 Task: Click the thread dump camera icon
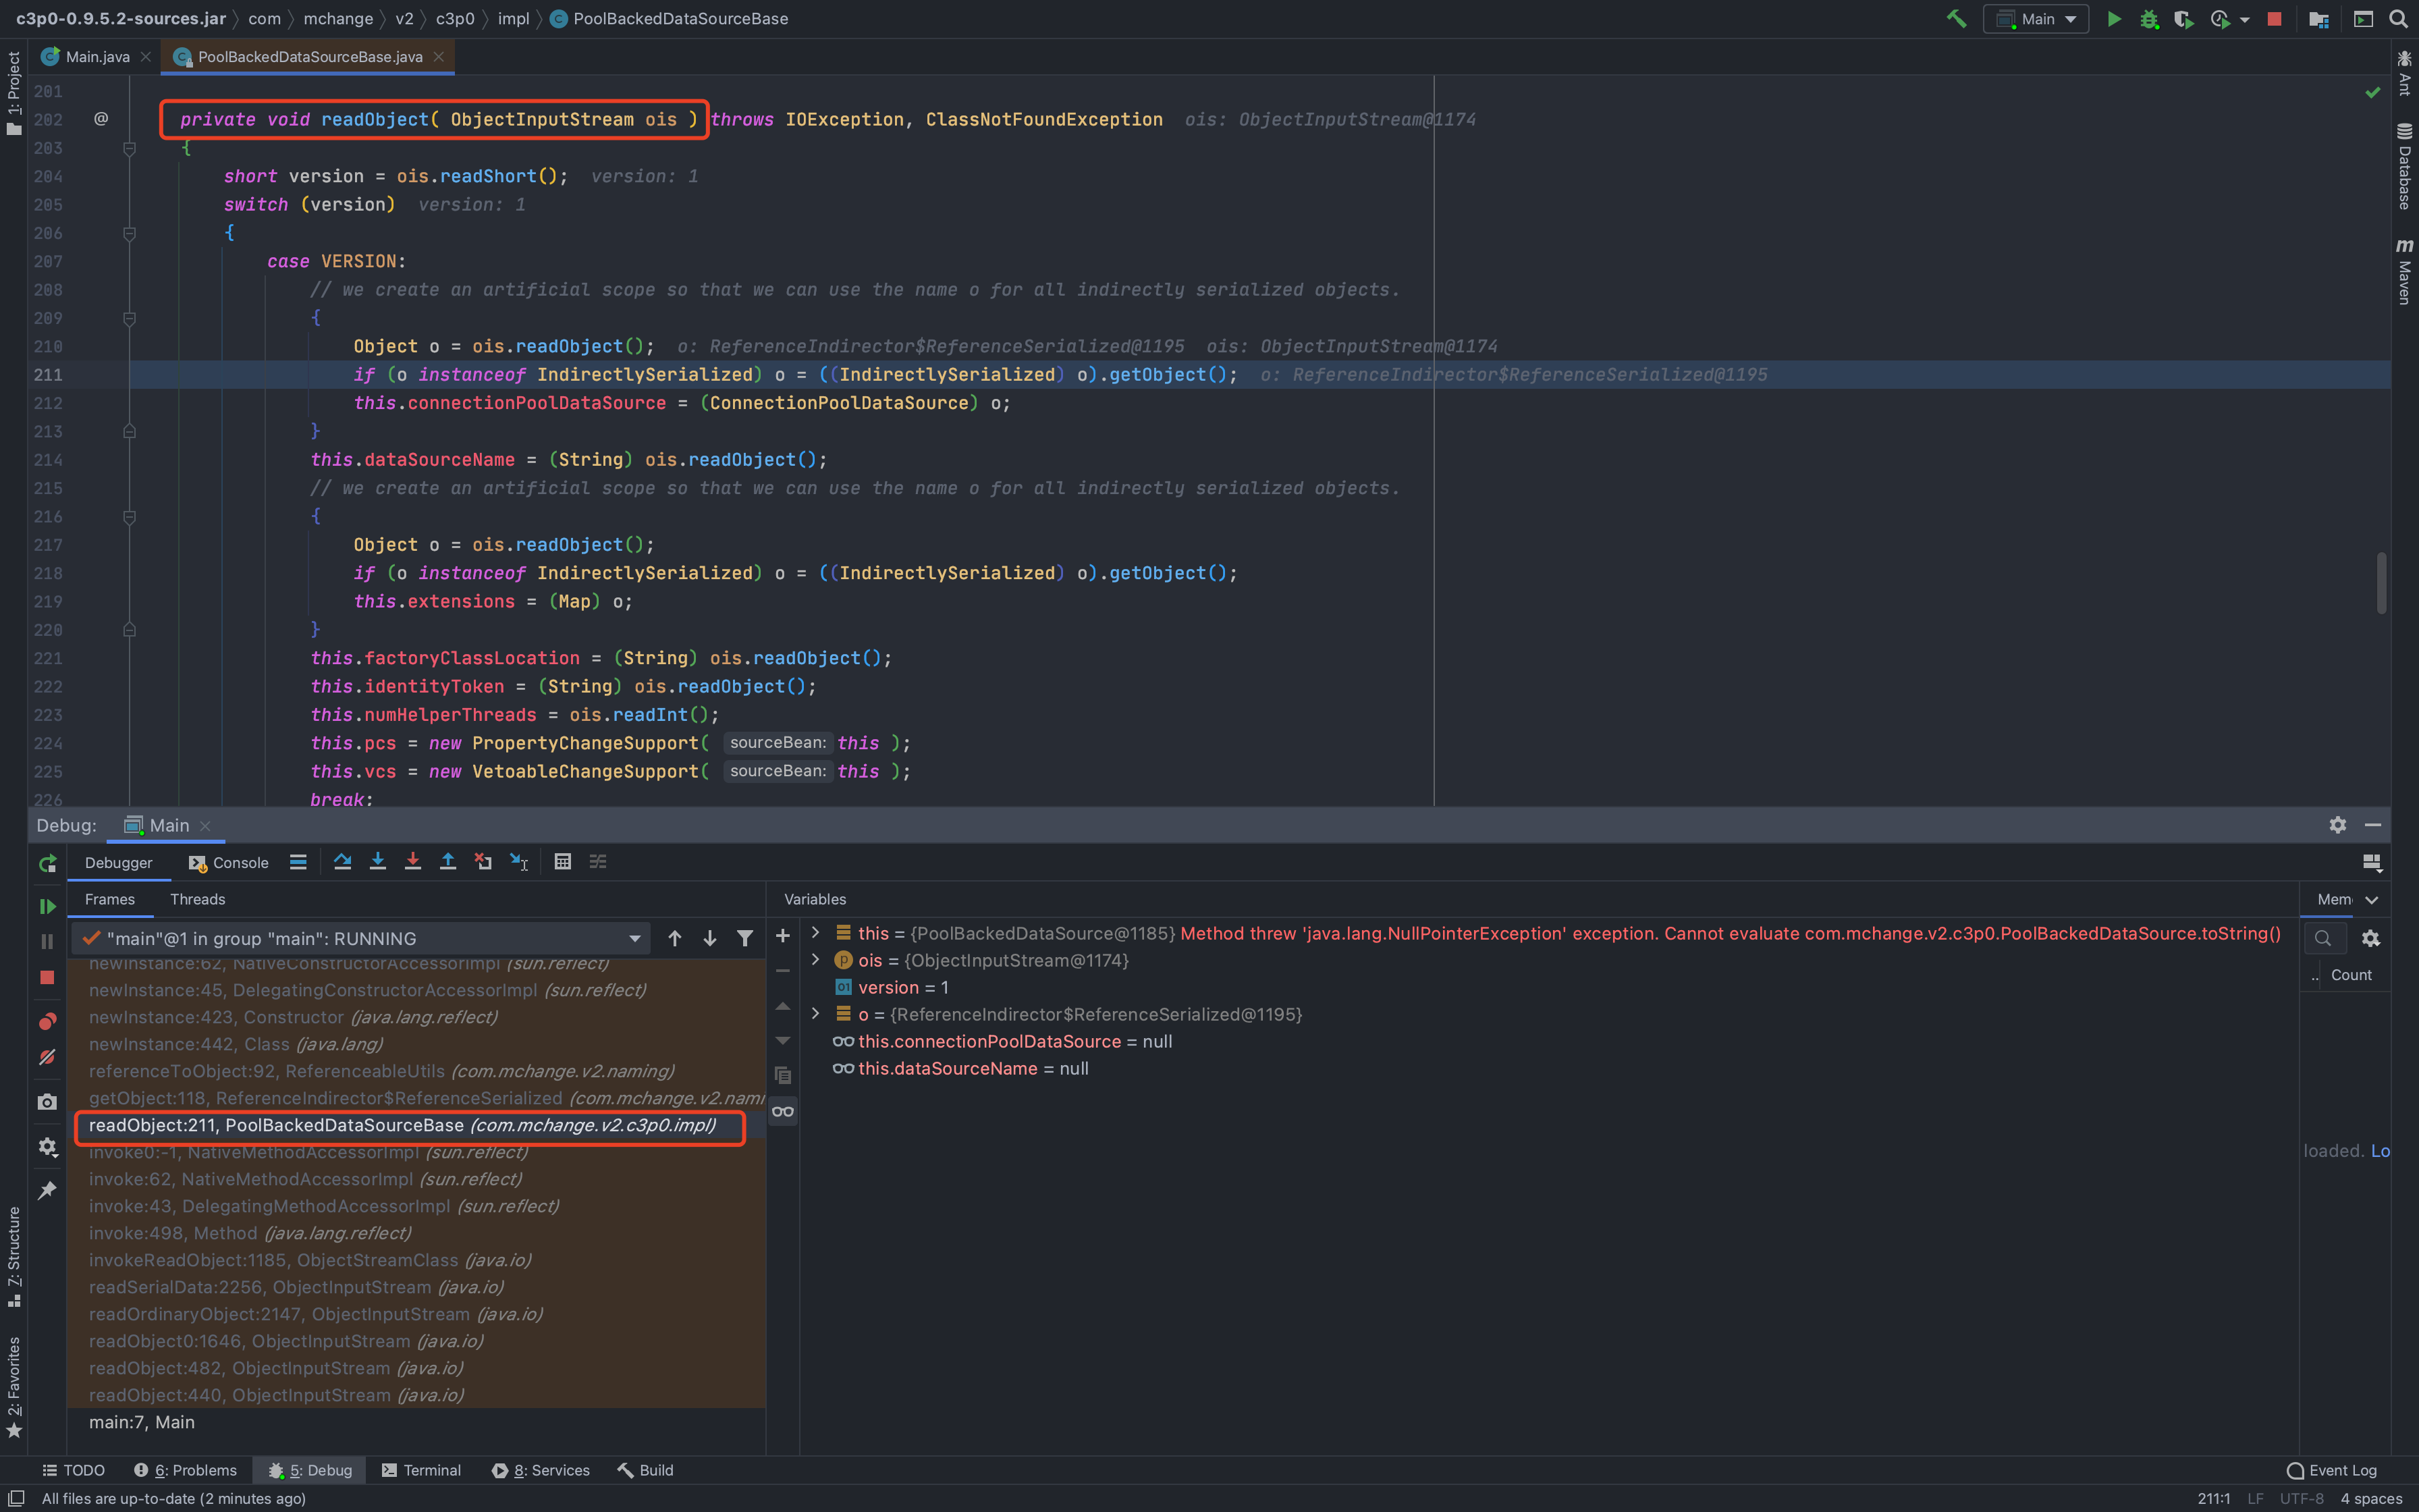(47, 1101)
